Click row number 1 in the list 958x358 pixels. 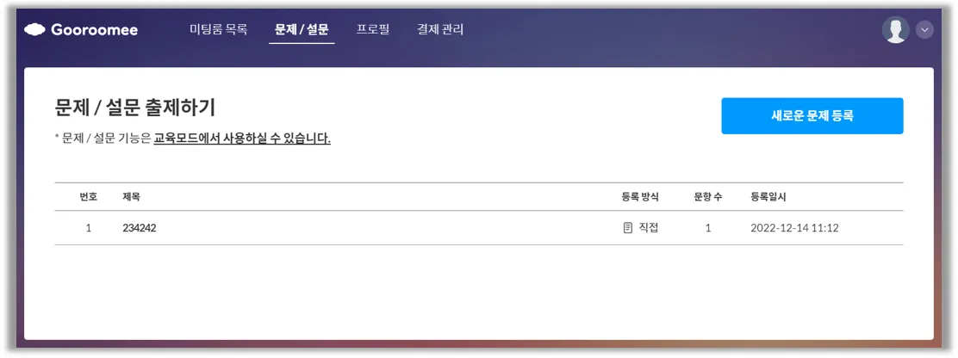pos(89,228)
